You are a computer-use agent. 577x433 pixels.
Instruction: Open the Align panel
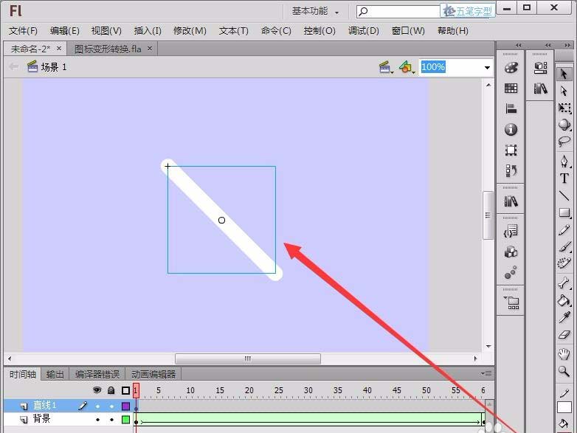pyautogui.click(x=511, y=109)
